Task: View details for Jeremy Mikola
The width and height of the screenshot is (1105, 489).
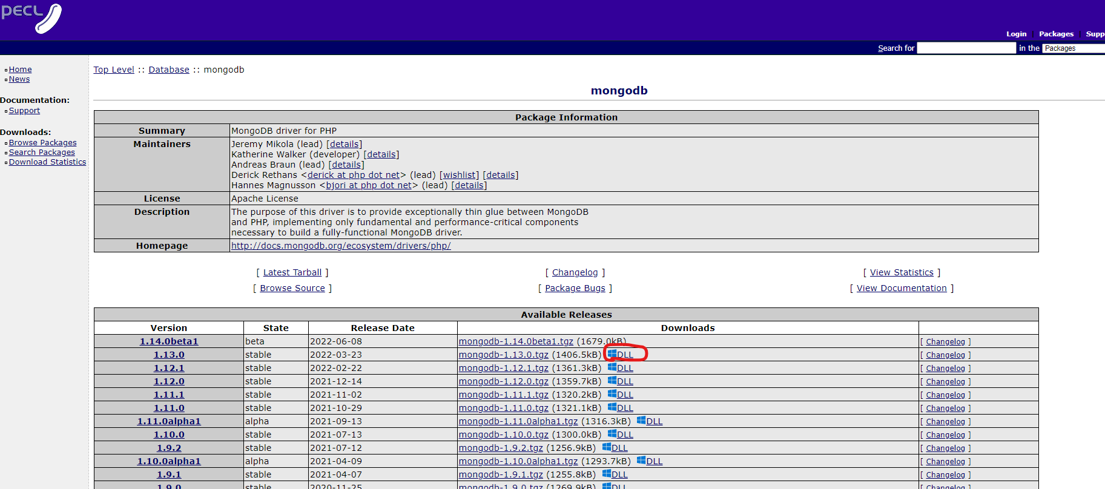Action: tap(345, 144)
